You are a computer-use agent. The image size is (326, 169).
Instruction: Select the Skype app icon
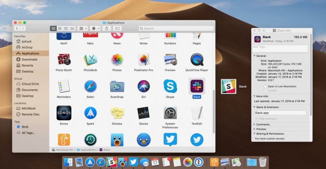(x=170, y=86)
